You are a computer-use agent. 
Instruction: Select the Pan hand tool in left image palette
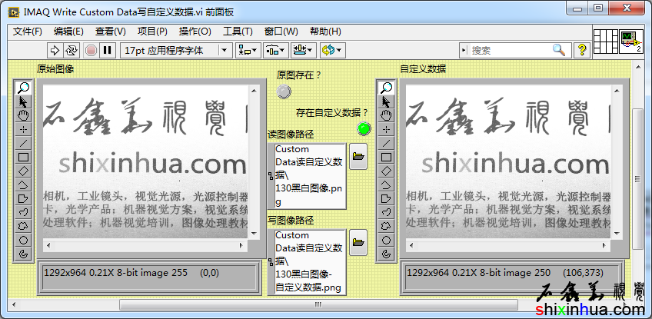tap(23, 116)
